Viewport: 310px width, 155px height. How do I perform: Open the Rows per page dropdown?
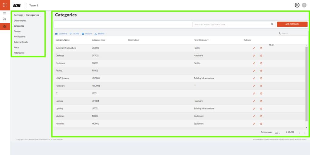pos(277,133)
